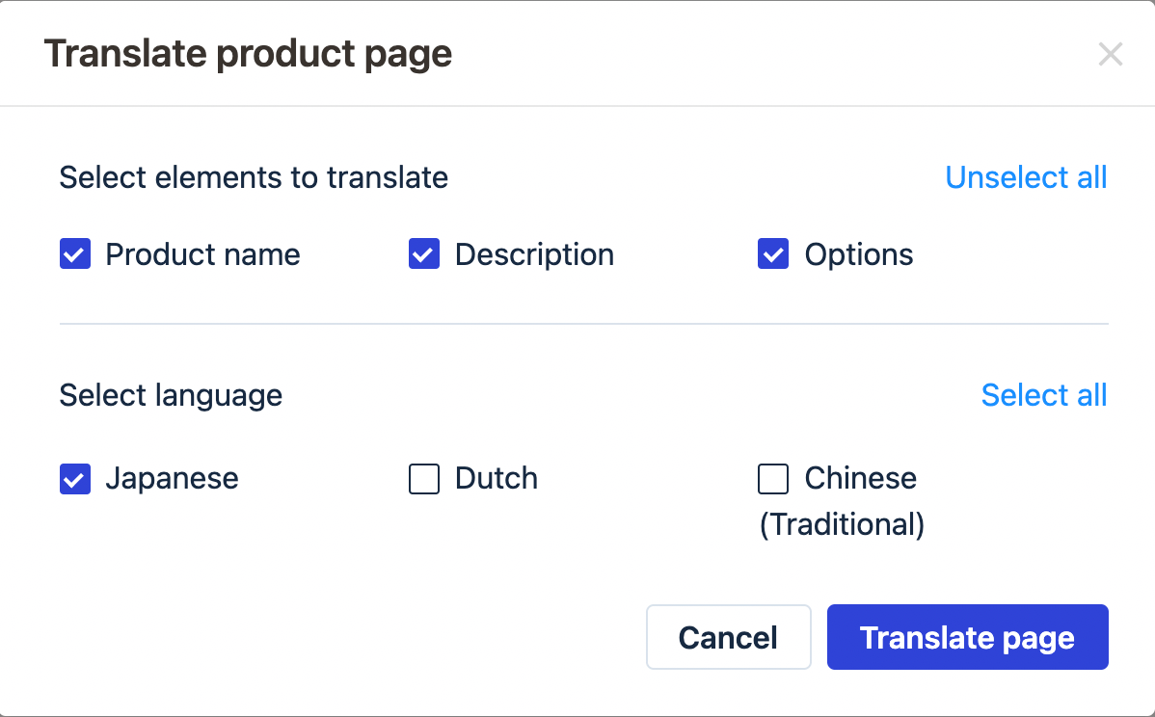Click Select all for languages
Screen dimensions: 1155x717
tap(1044, 395)
